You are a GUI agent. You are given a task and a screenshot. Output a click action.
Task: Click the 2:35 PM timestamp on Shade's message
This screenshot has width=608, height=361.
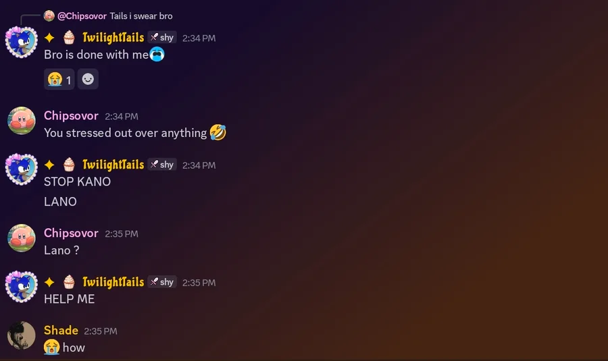[101, 331]
